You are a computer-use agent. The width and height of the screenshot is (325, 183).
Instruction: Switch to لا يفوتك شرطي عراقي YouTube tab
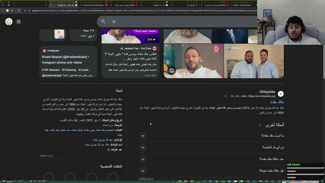pos(124,5)
